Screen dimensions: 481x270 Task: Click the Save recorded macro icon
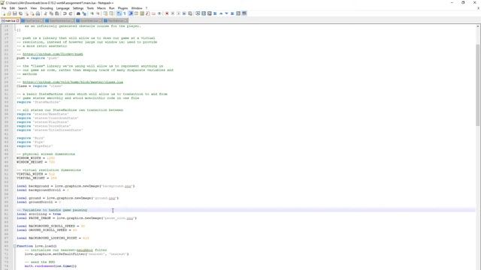pos(190,13)
